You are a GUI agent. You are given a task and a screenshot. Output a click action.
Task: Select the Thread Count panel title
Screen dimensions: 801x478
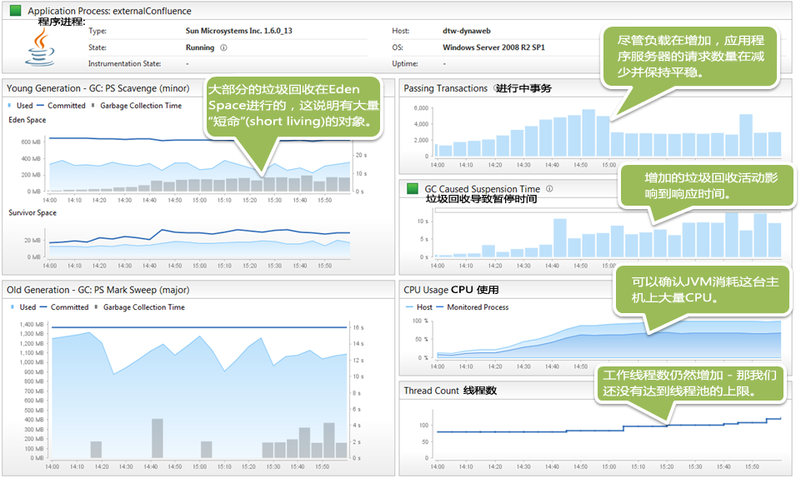tap(431, 391)
